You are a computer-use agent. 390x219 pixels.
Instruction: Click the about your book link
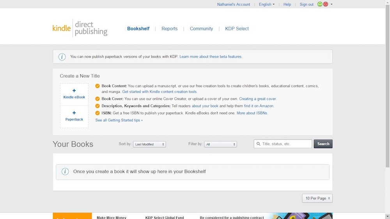pos(205,106)
